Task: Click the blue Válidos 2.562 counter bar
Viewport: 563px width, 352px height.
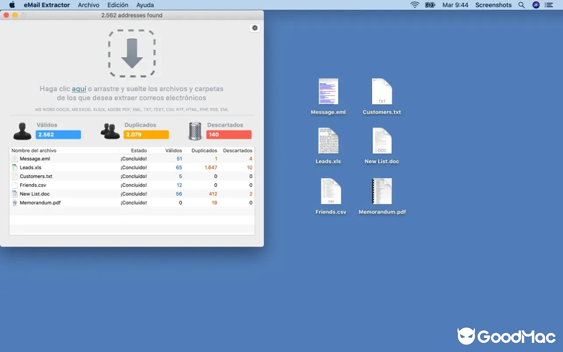Action: tap(58, 135)
